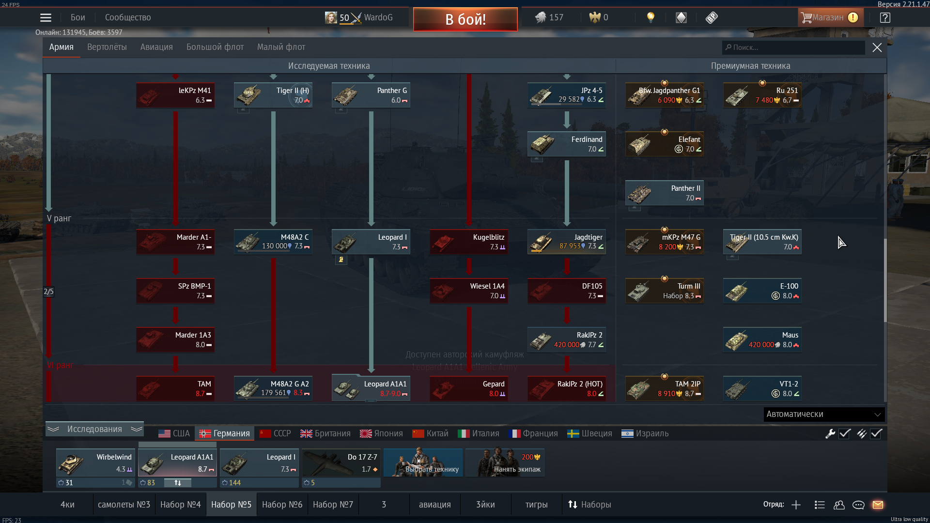
Task: Select Wirbelwind crew slot card
Action: 95,463
